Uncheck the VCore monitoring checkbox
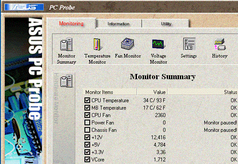238x164 pixels. [87, 159]
